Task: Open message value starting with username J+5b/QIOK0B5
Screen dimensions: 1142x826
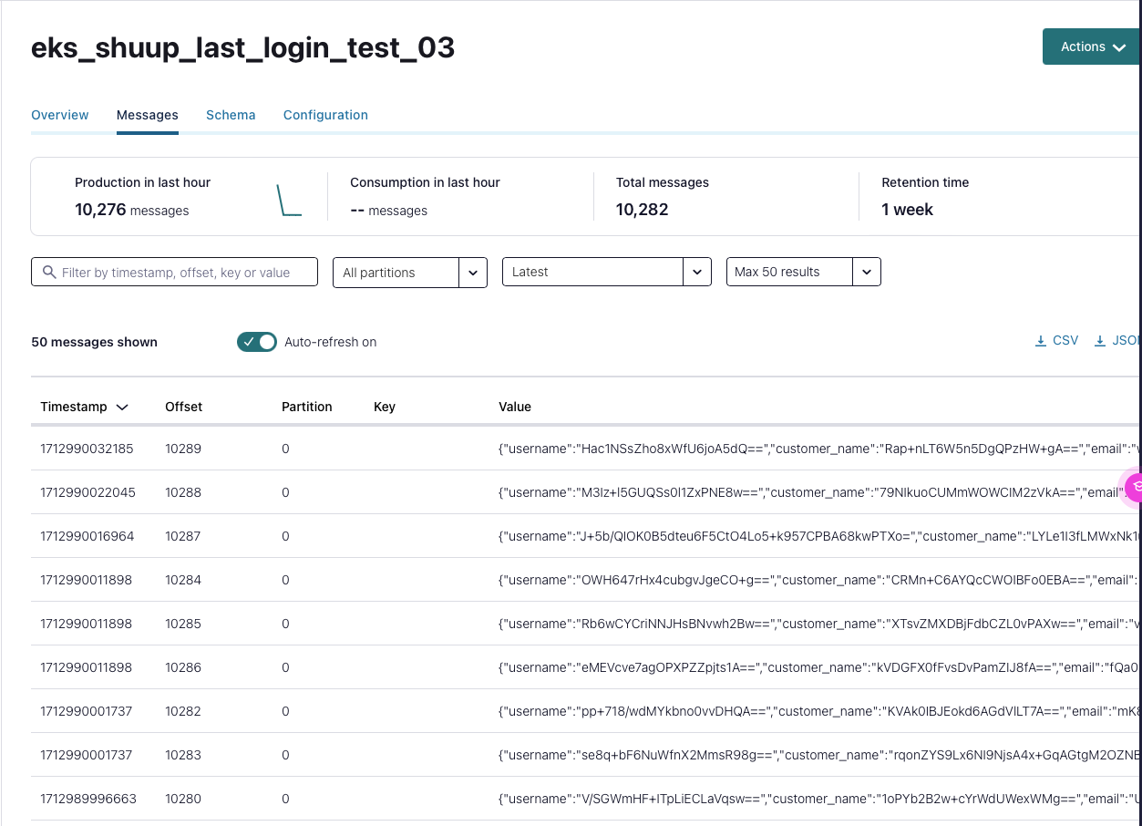Action: pyautogui.click(x=819, y=536)
